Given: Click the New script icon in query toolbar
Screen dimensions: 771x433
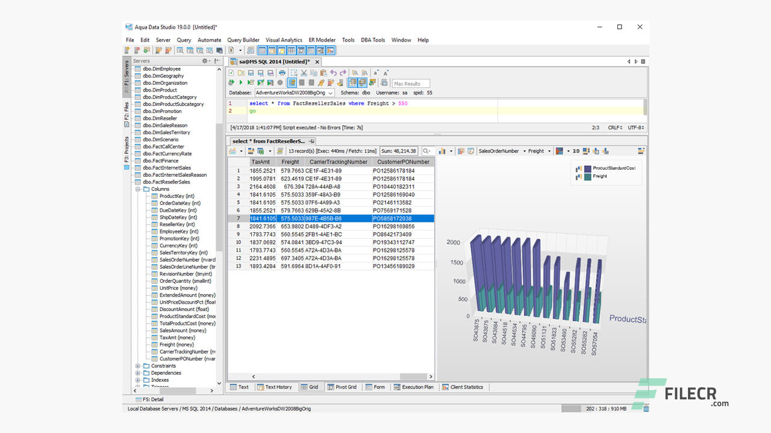Looking at the screenshot, I should coord(231,73).
